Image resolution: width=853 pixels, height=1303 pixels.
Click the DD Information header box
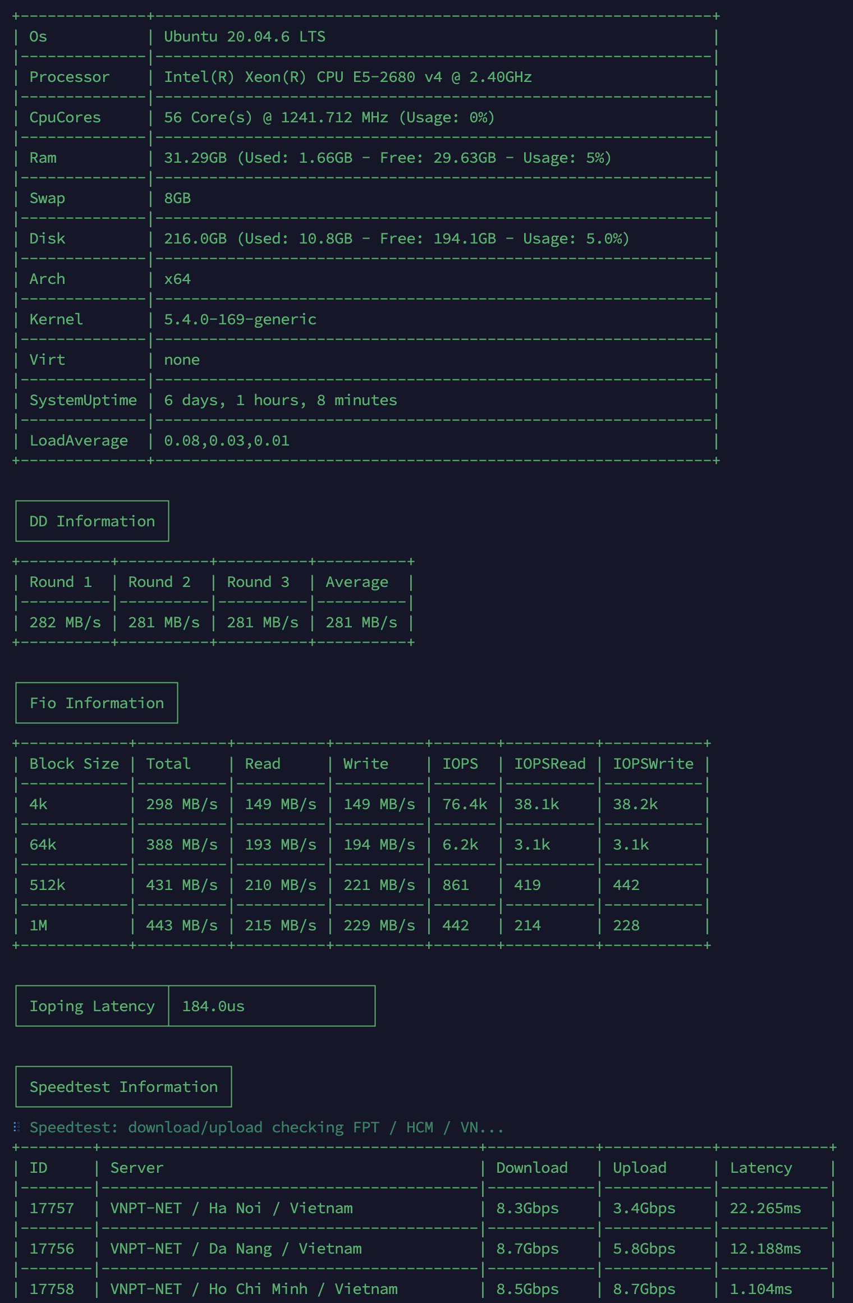click(92, 521)
